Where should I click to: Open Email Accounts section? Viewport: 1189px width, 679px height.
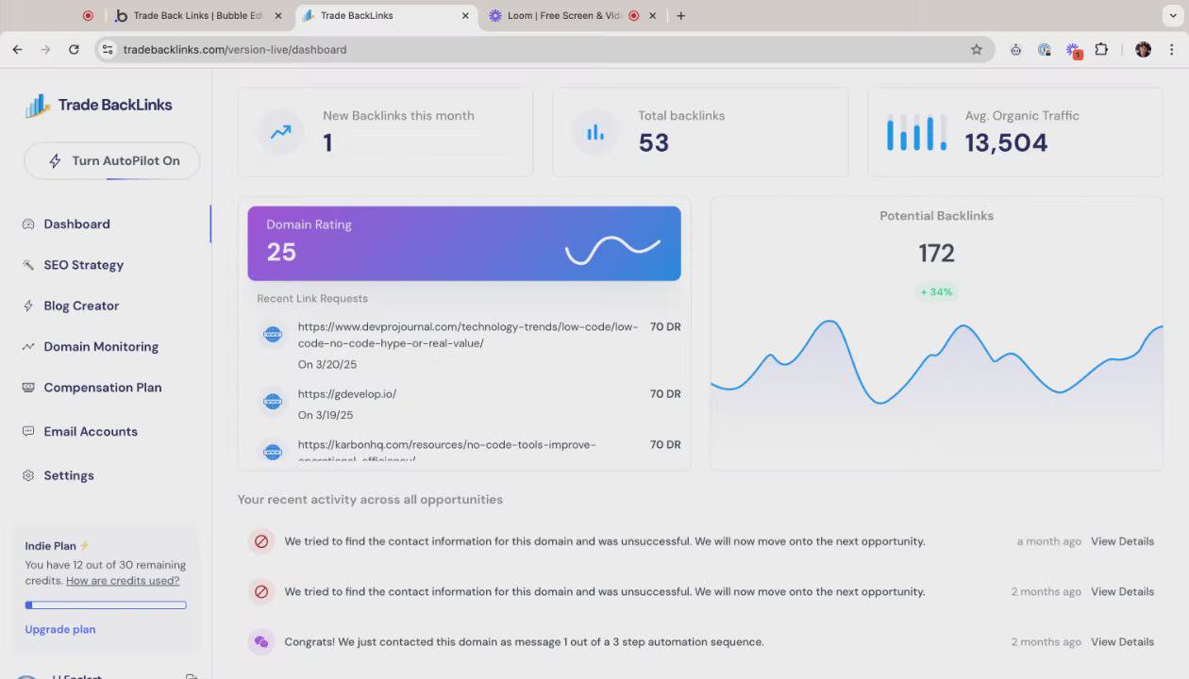click(x=91, y=431)
